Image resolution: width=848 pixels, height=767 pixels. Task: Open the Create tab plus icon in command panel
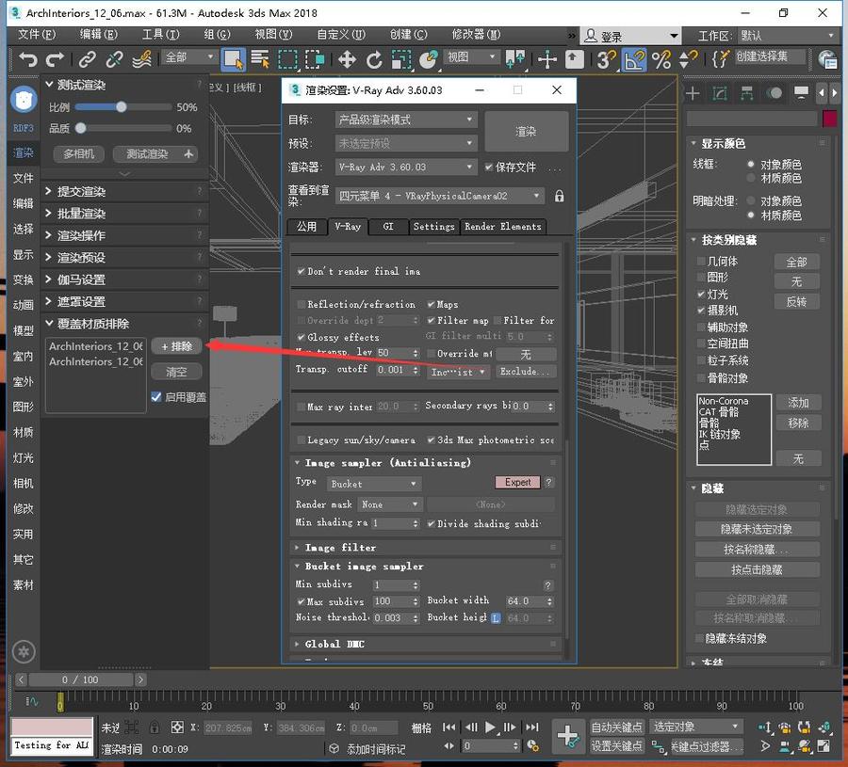point(693,93)
